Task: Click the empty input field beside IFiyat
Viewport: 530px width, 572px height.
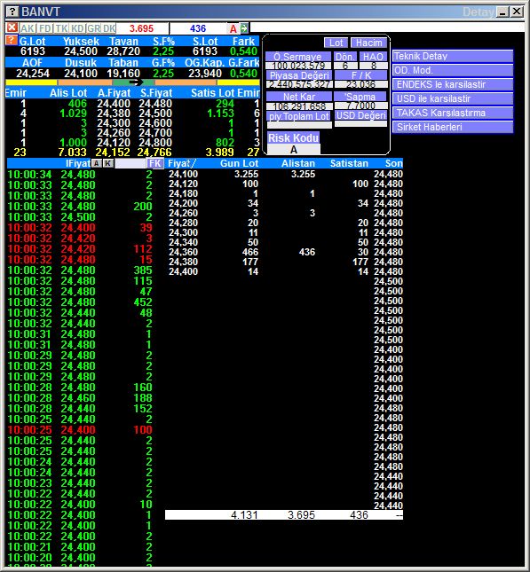Action: coord(130,163)
